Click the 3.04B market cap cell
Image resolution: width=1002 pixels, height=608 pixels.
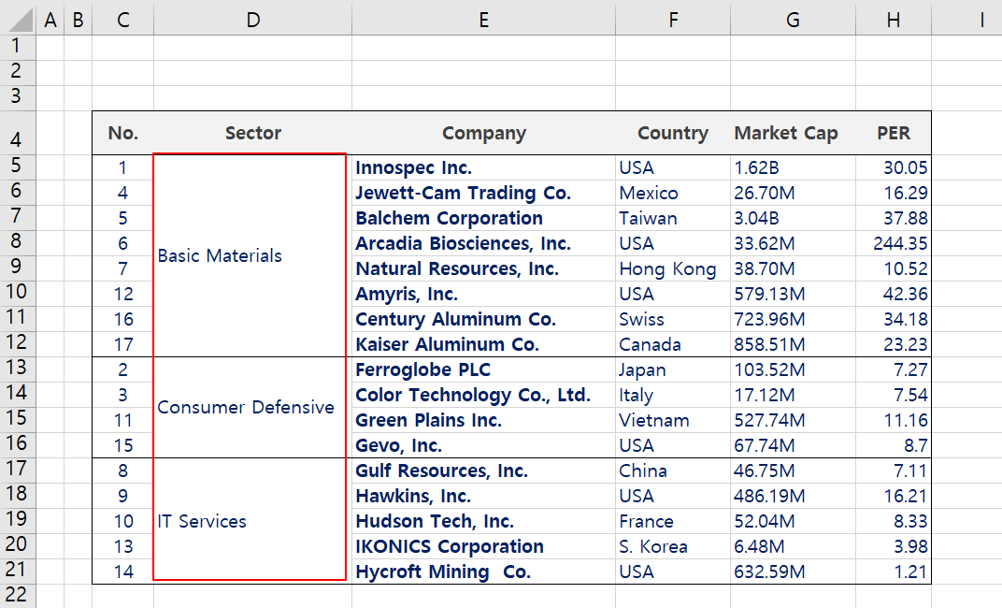pos(793,218)
